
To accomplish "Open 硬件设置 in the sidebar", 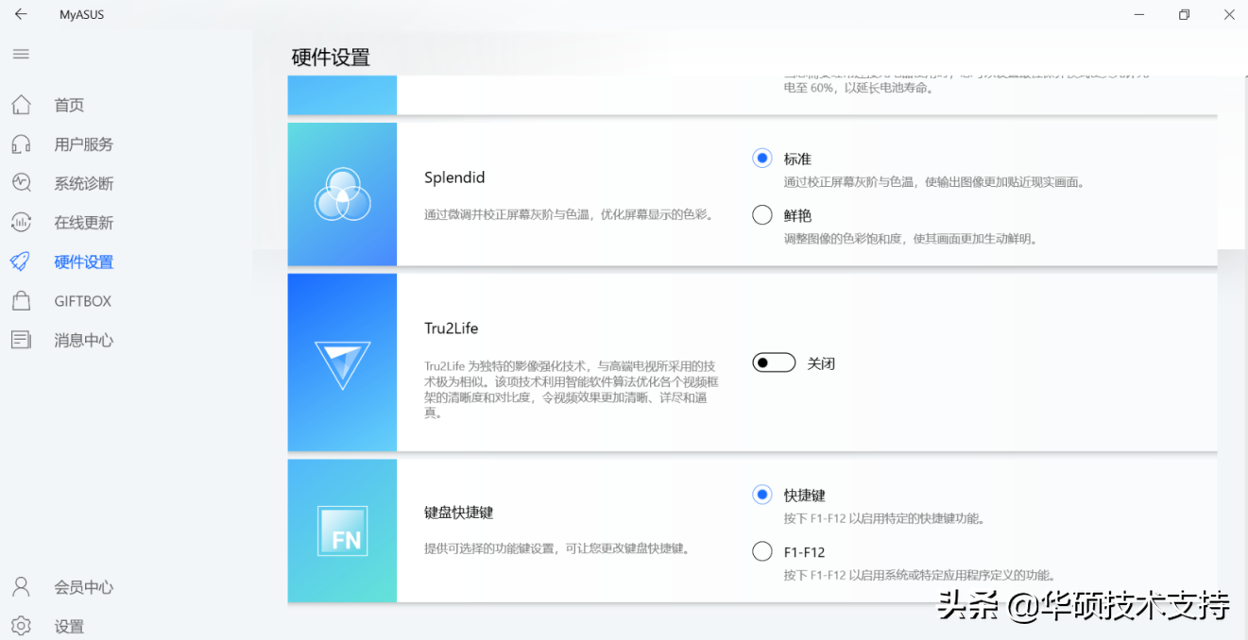I will point(84,261).
